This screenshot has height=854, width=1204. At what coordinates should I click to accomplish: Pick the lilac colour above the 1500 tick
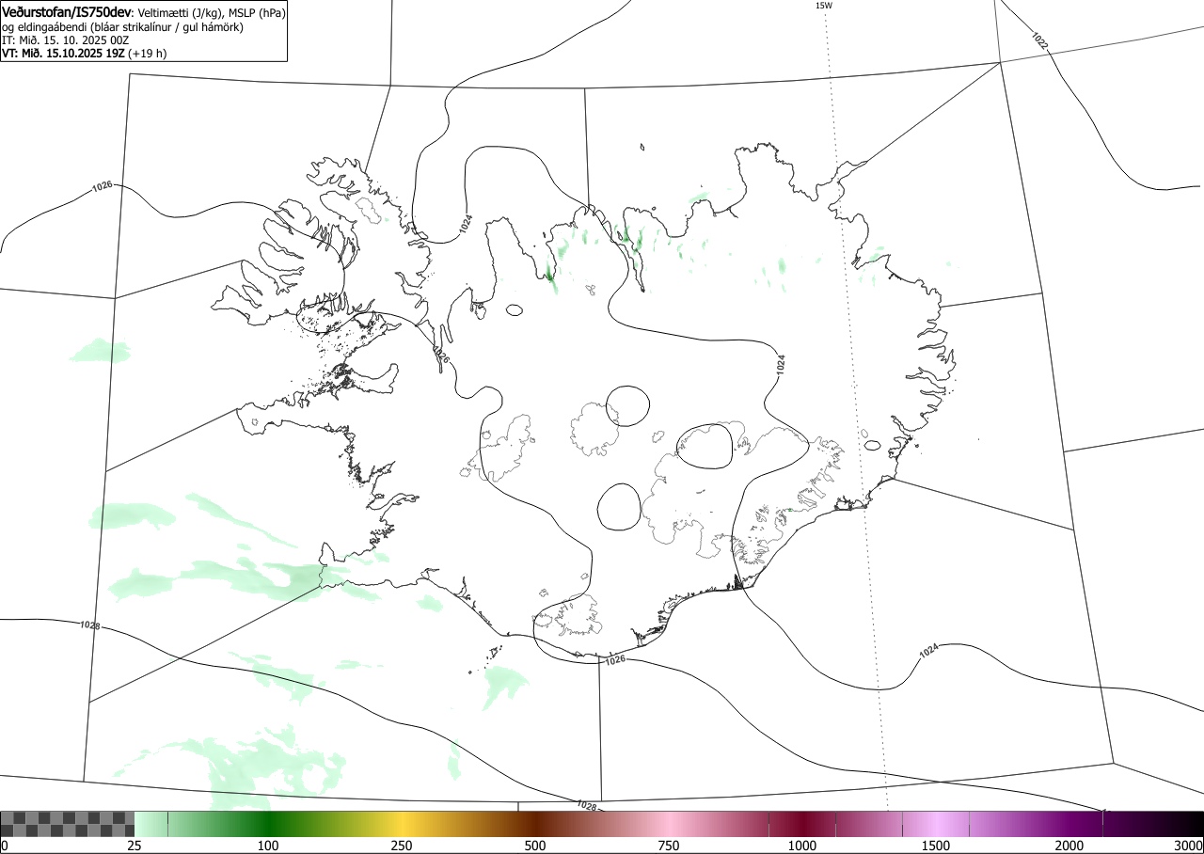[x=936, y=824]
